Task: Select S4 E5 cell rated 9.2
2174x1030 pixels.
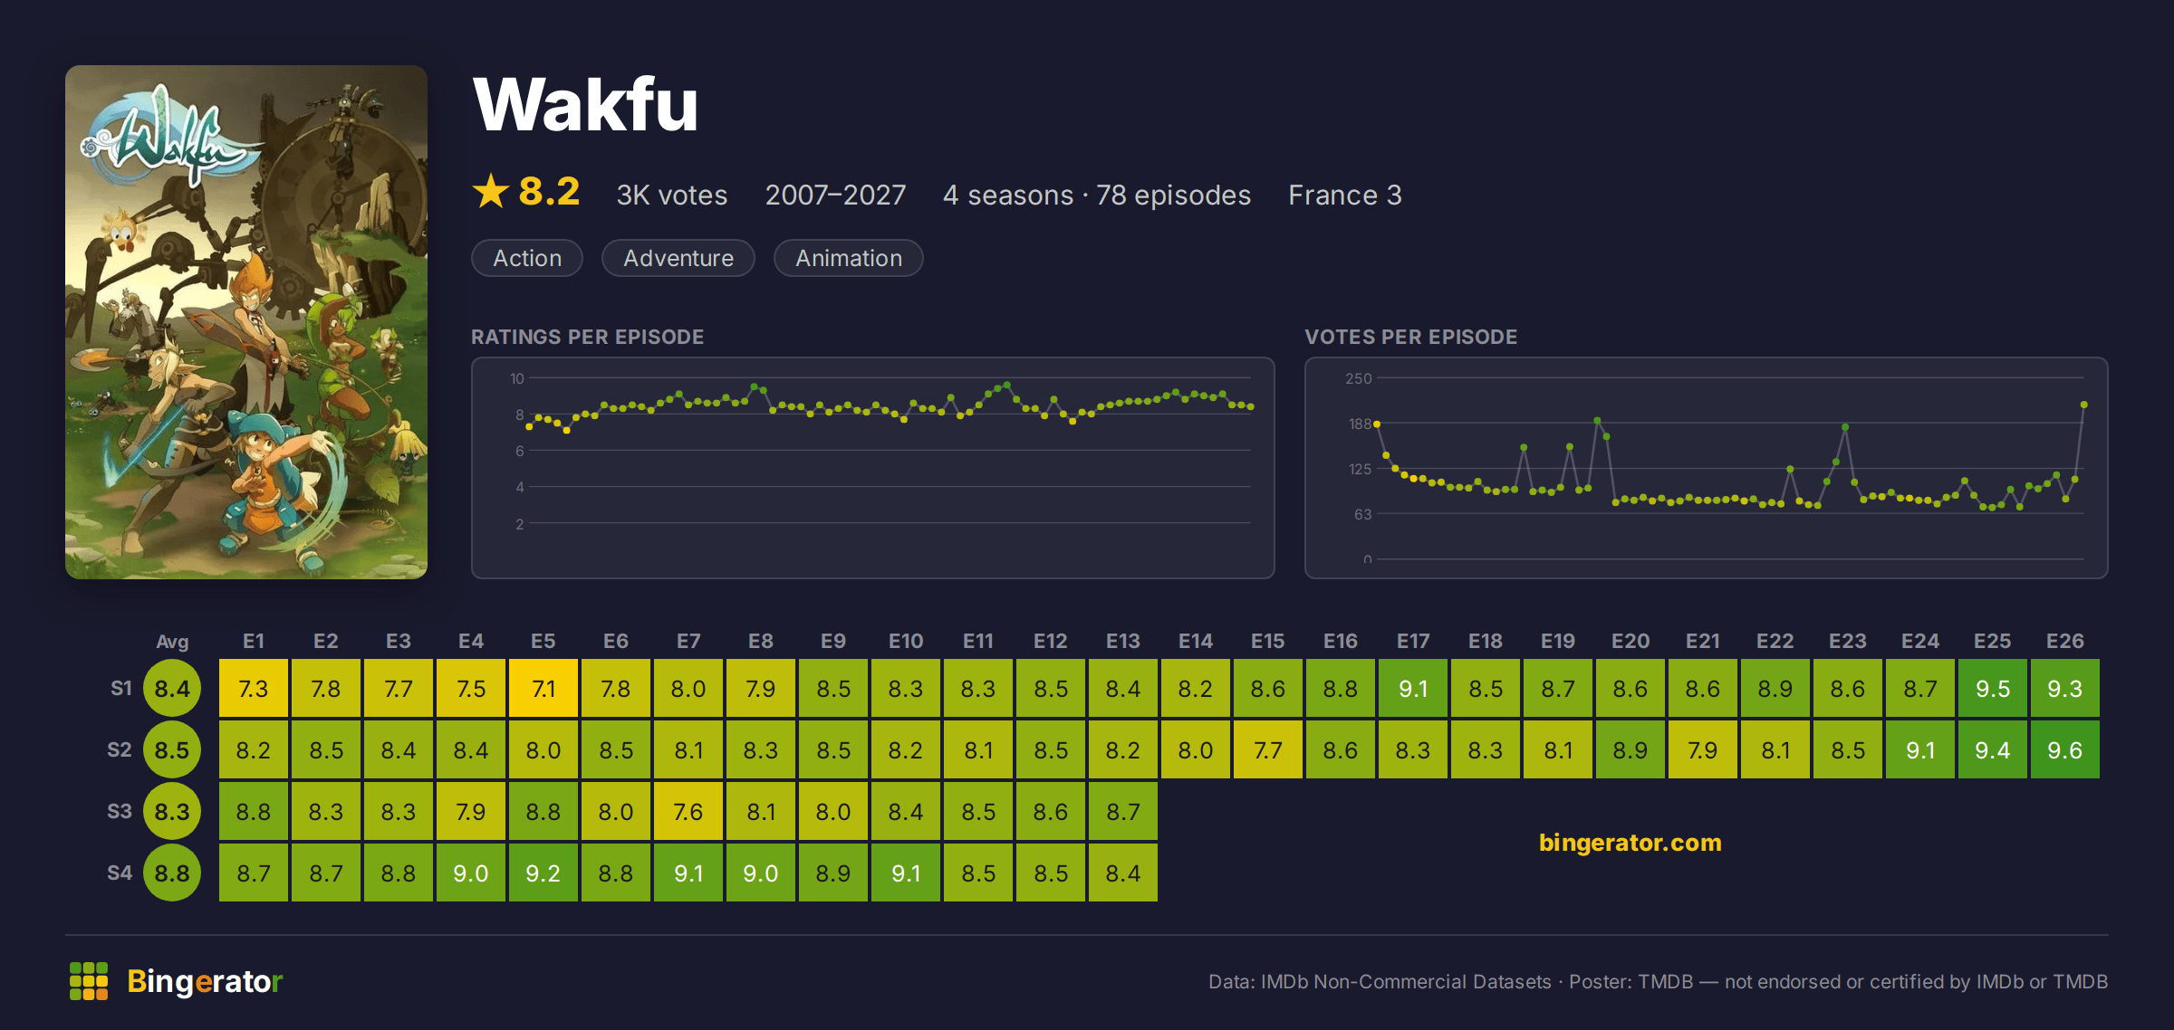Action: (543, 873)
